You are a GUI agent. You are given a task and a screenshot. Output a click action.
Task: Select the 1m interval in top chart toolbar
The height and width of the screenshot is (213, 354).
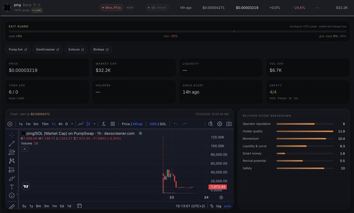pyautogui.click(x=28, y=124)
